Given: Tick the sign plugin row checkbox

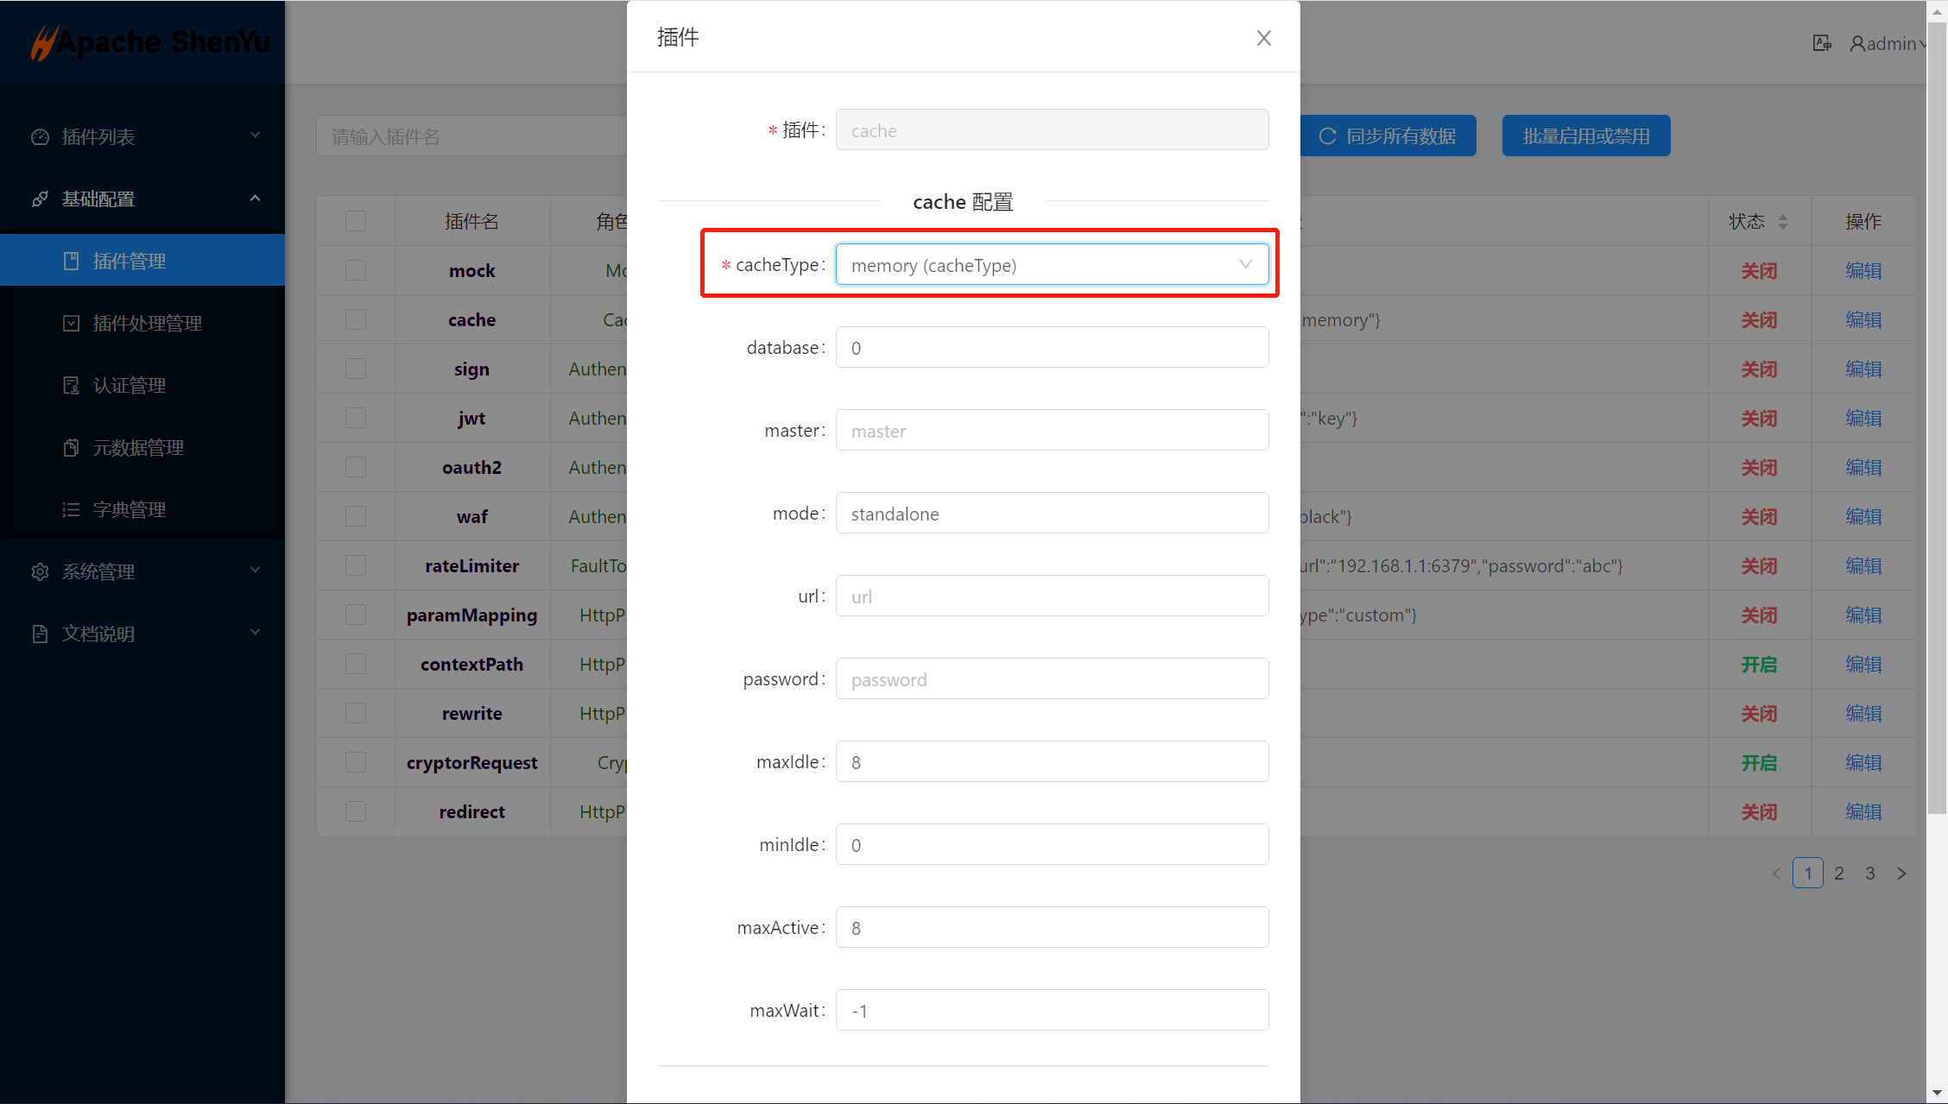Looking at the screenshot, I should pyautogui.click(x=356, y=369).
